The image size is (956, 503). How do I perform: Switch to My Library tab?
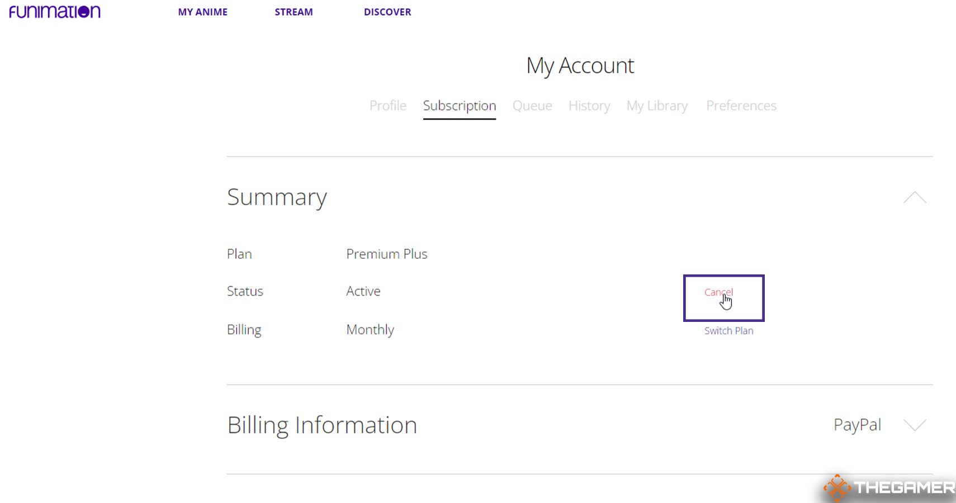tap(657, 106)
